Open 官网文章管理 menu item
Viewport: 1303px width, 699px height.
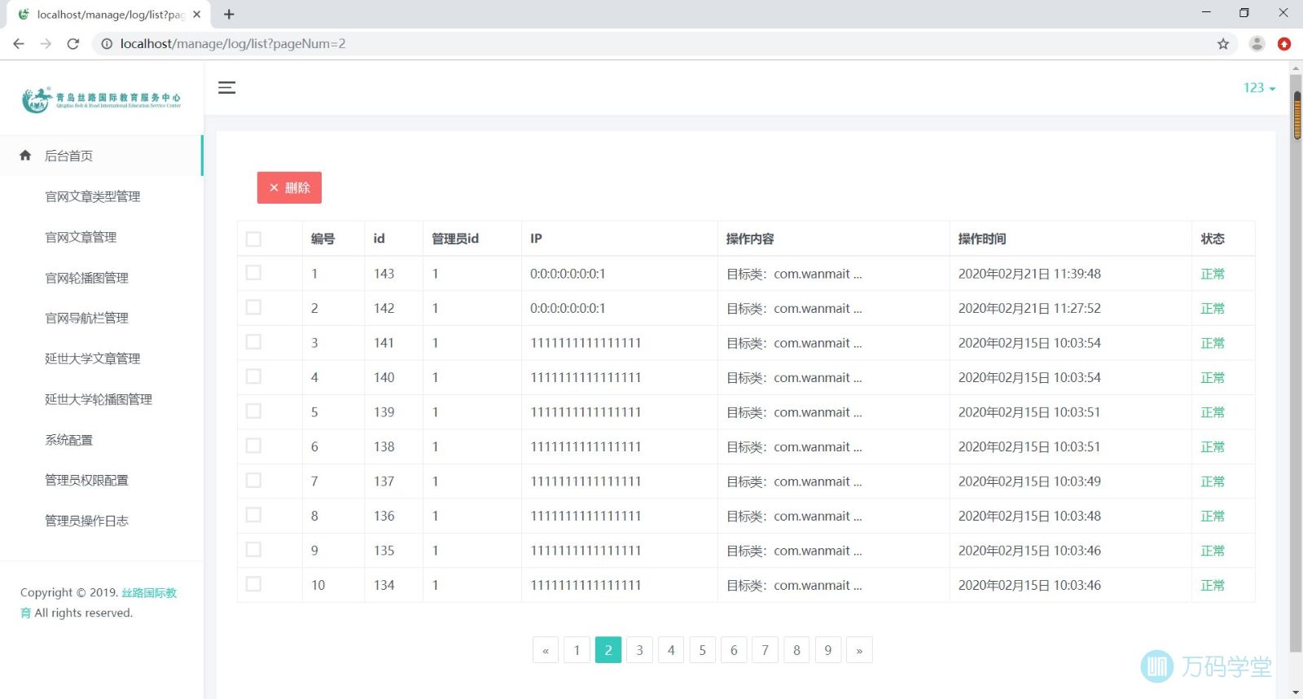81,237
